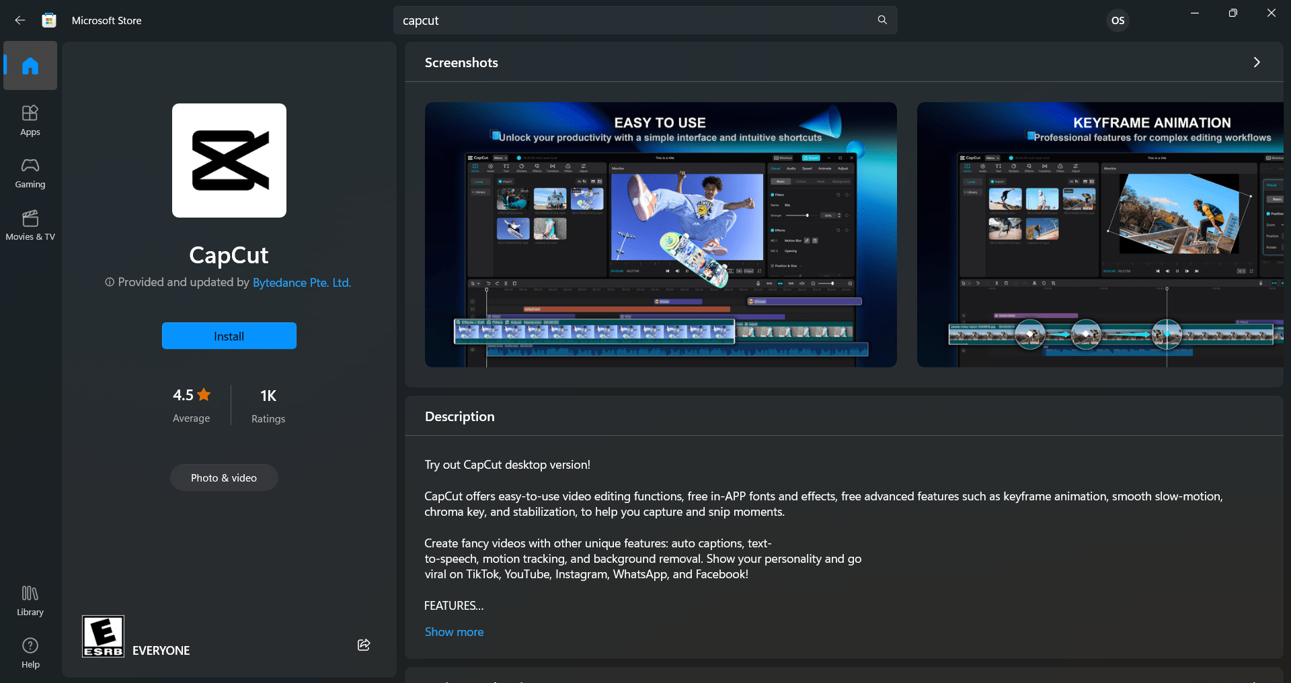Click the Microsoft Store logo icon
Viewport: 1291px width, 683px height.
click(49, 20)
